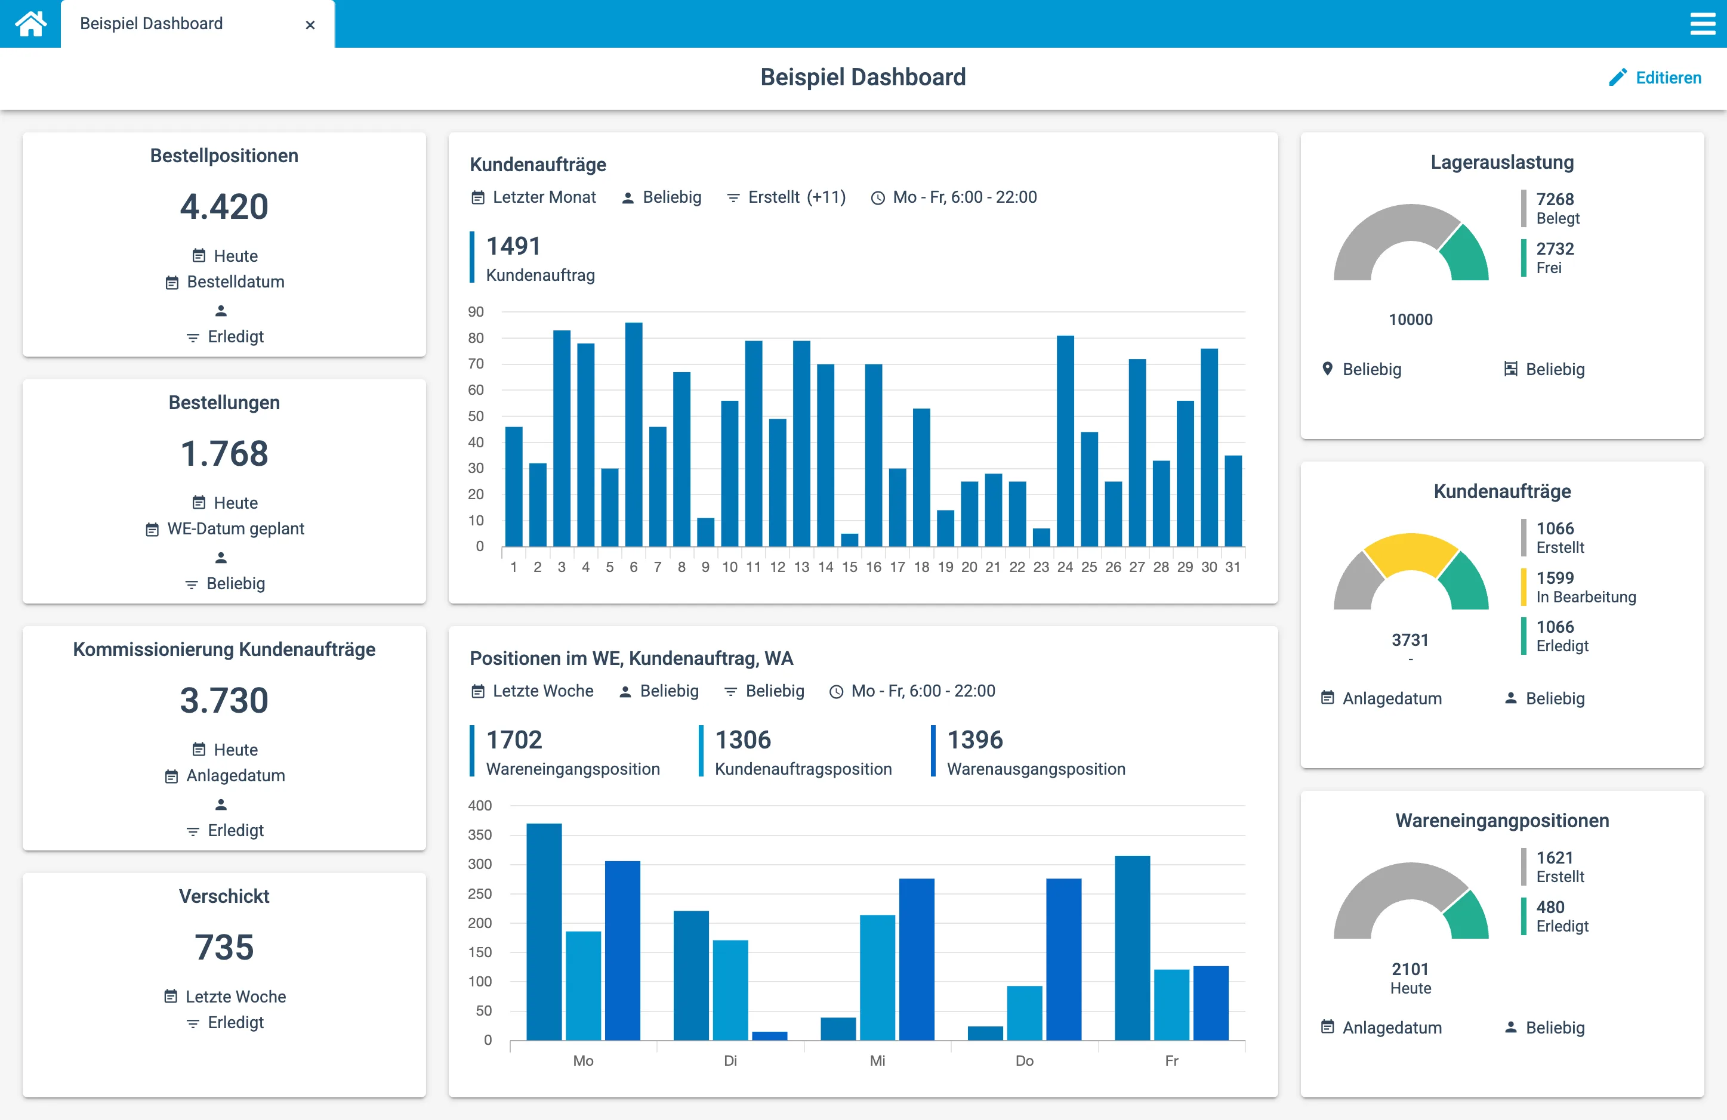
Task: Click the 10000 total under Lagerauslastung gauge
Action: (x=1411, y=320)
